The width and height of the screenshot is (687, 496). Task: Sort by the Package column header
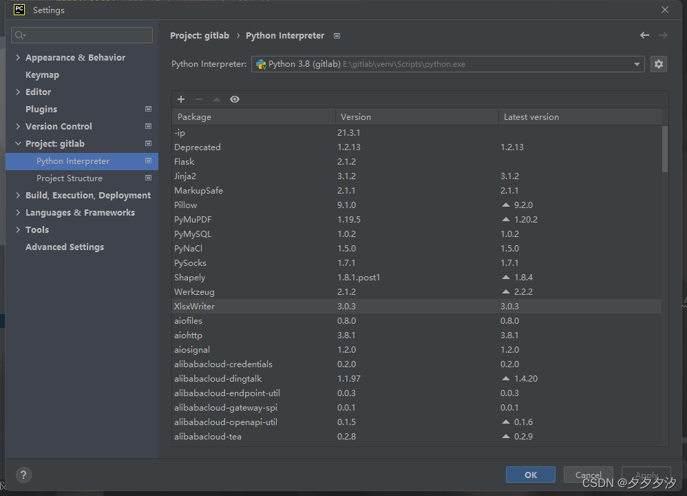[254, 116]
